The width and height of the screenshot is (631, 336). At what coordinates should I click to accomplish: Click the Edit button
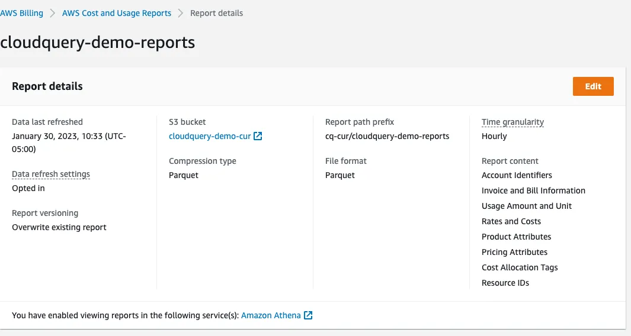pos(593,86)
